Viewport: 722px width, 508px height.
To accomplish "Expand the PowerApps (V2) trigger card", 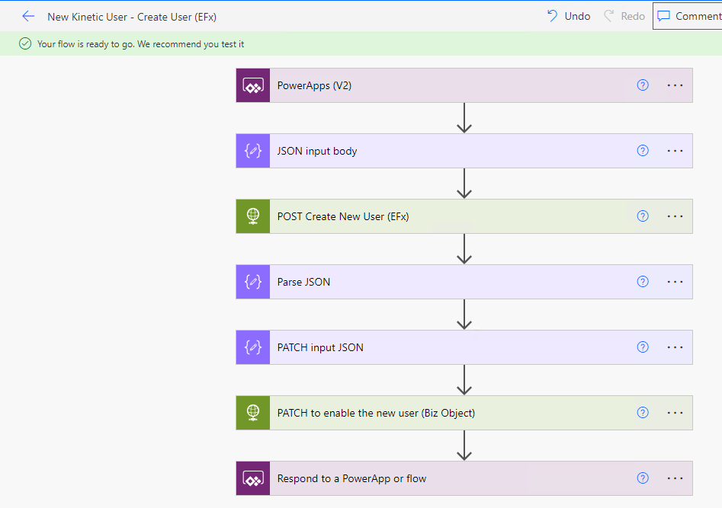I will pos(464,85).
